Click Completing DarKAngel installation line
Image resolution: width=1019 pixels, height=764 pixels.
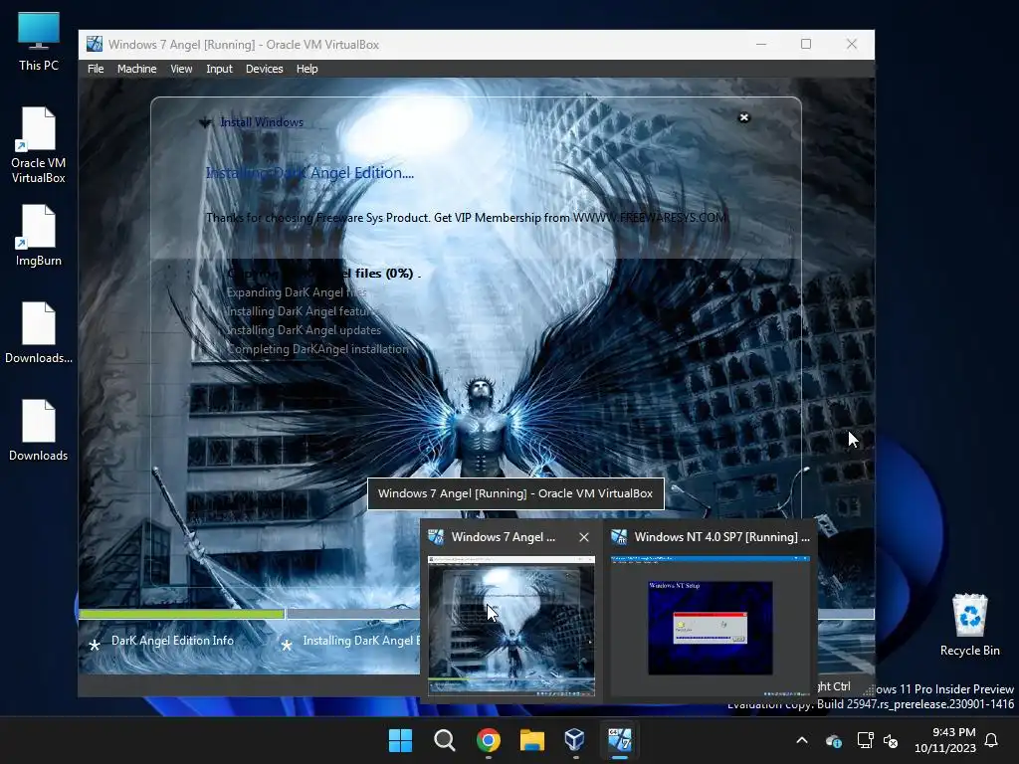(x=317, y=349)
